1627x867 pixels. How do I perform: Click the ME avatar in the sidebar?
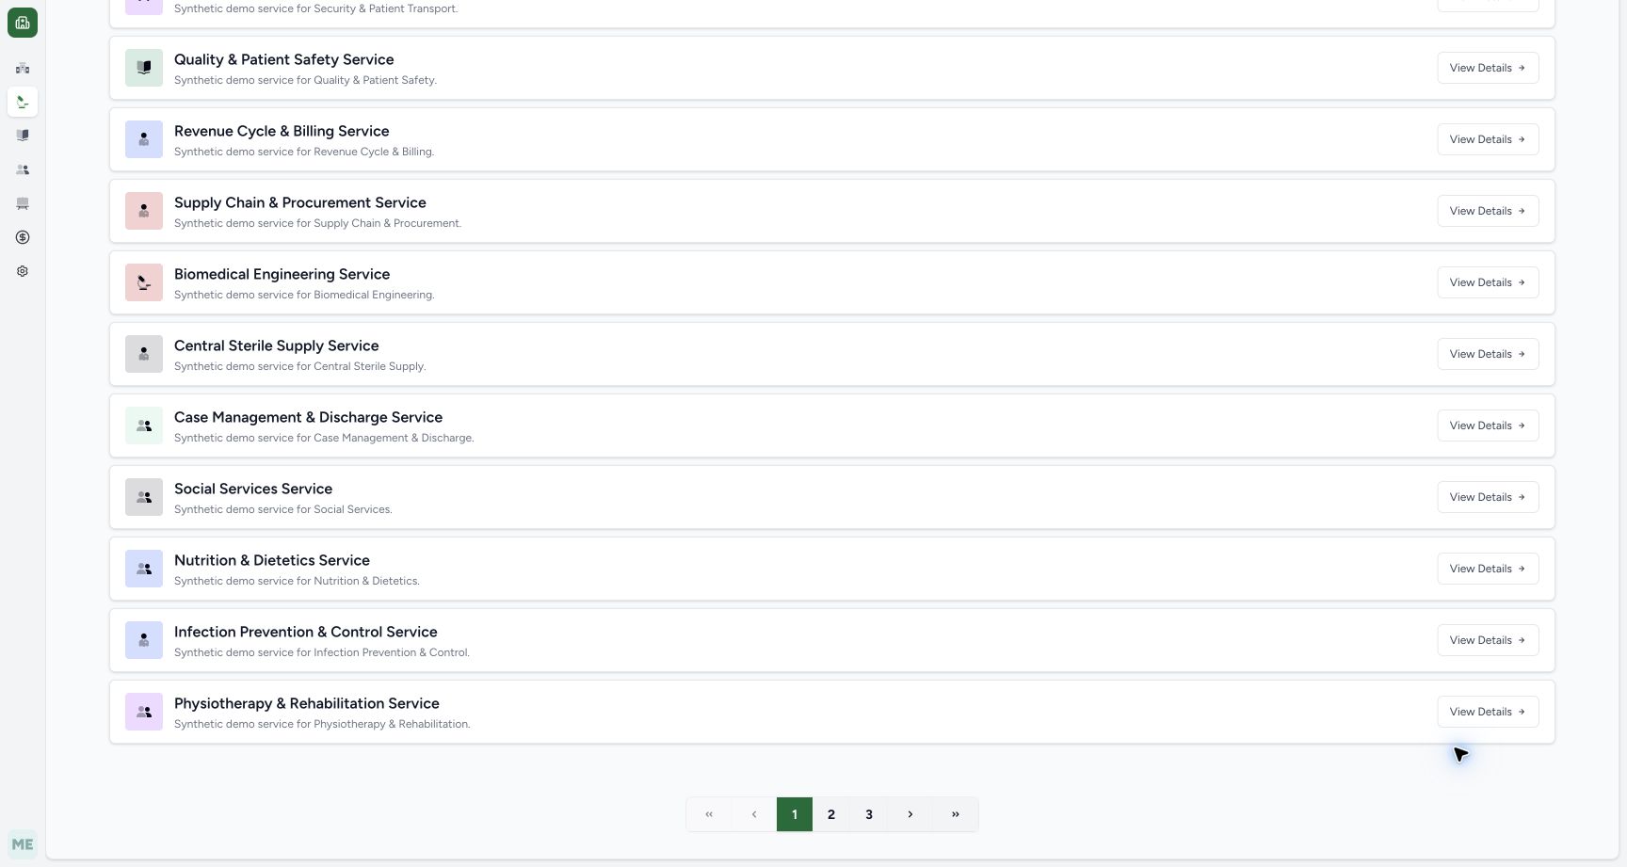(x=23, y=844)
